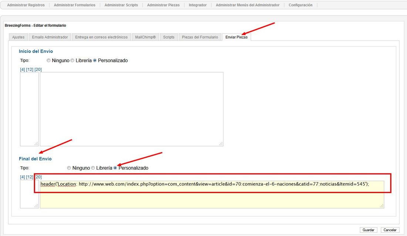The image size is (407, 236).
Task: Click Inicio del Envío line-number gutter box
Action: (29, 109)
